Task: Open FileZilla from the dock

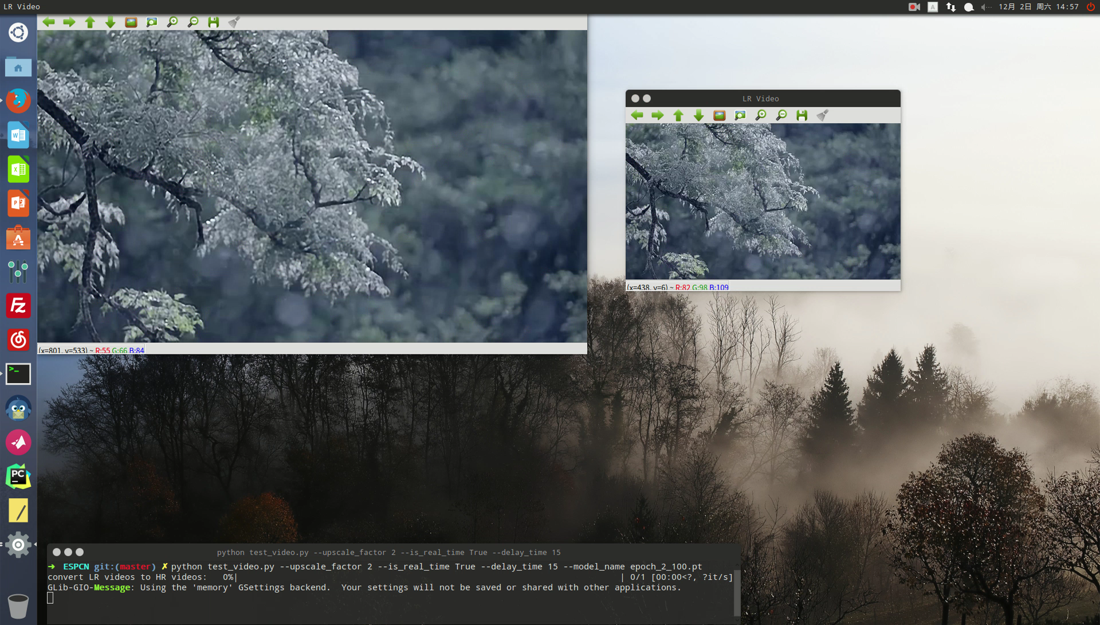Action: [x=18, y=306]
